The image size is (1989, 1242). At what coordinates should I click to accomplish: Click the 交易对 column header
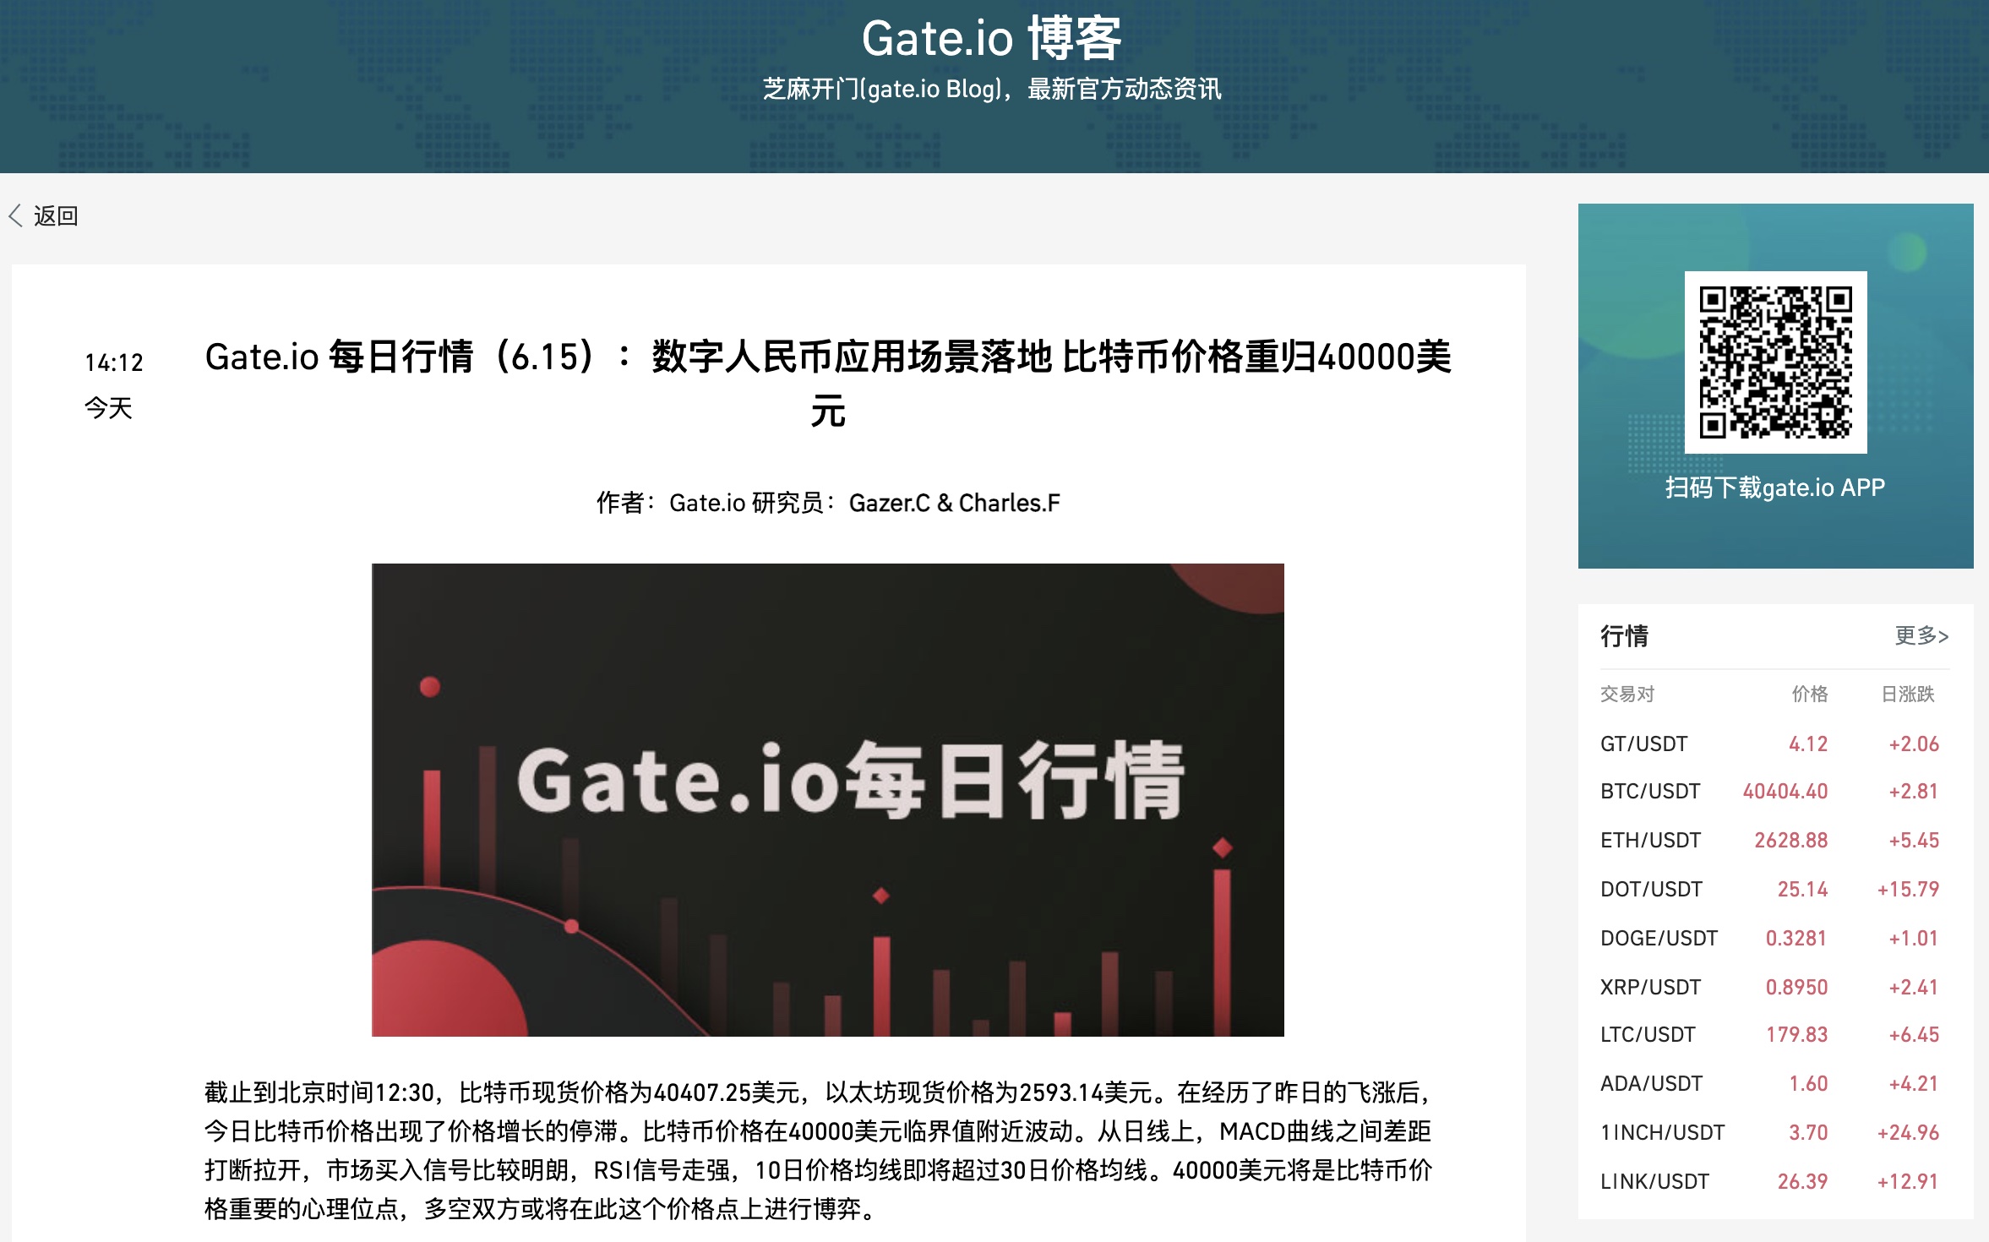(1627, 694)
